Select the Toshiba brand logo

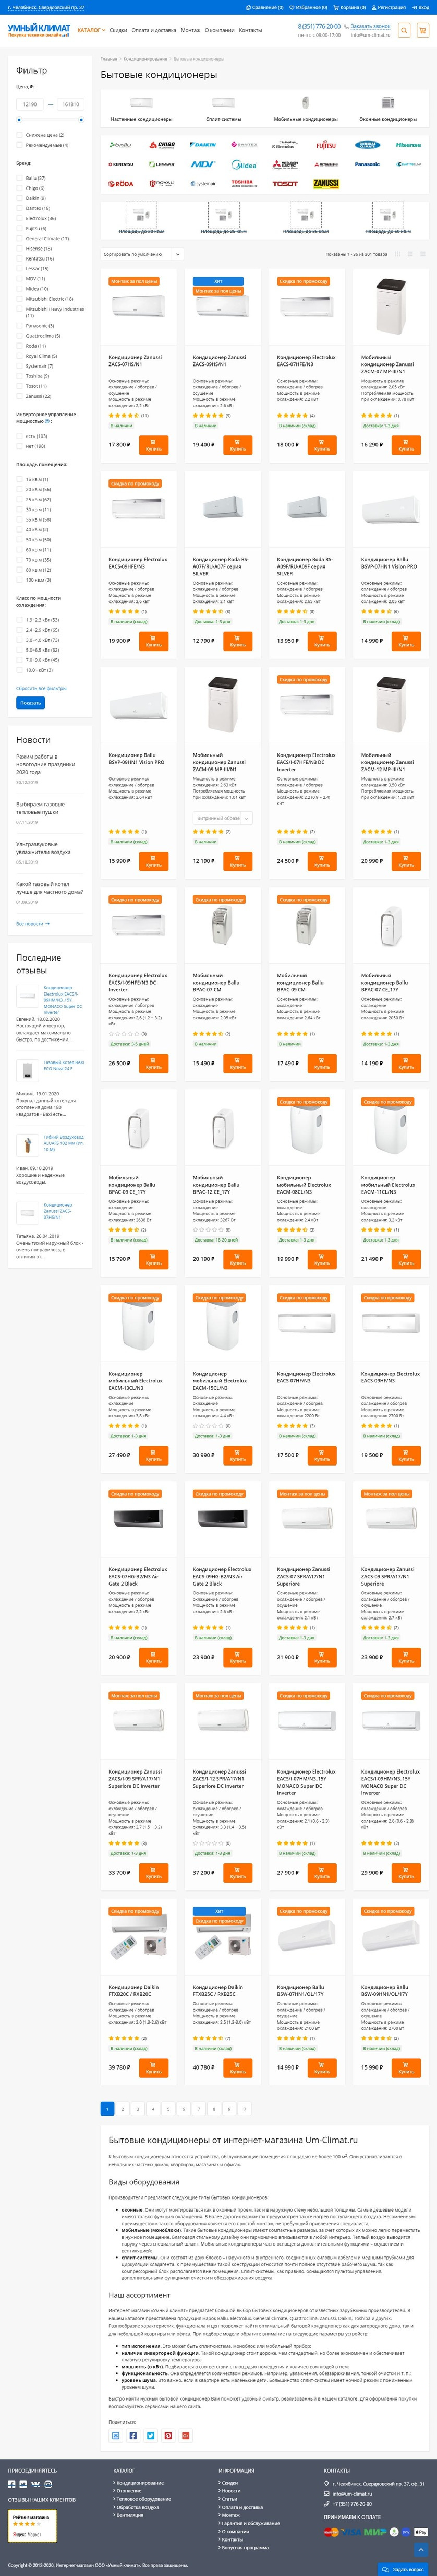pos(242,183)
